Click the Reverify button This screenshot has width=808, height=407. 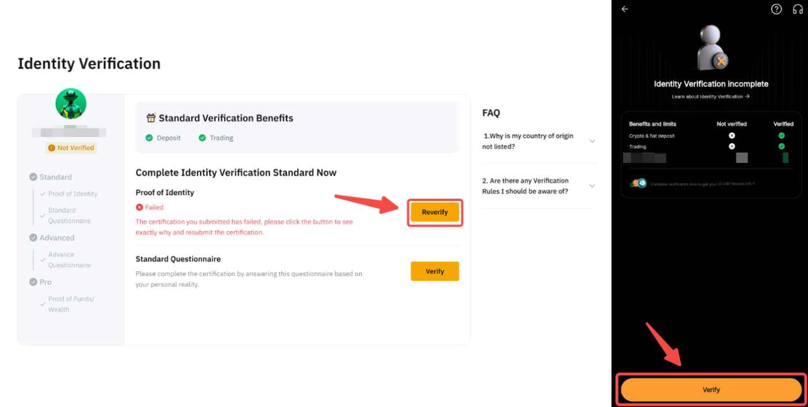click(x=435, y=212)
